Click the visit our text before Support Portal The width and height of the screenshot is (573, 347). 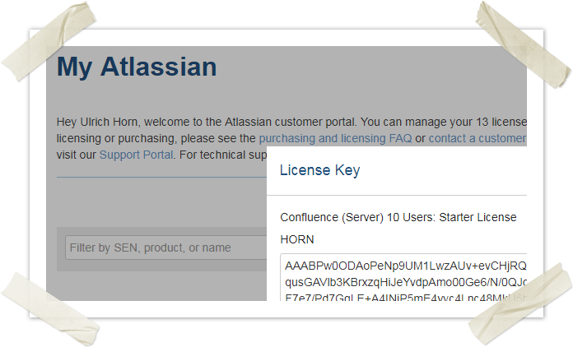[77, 154]
